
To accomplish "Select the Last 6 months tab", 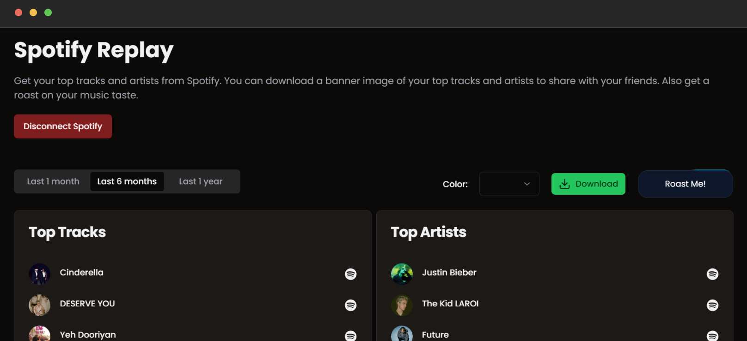I will pyautogui.click(x=127, y=181).
